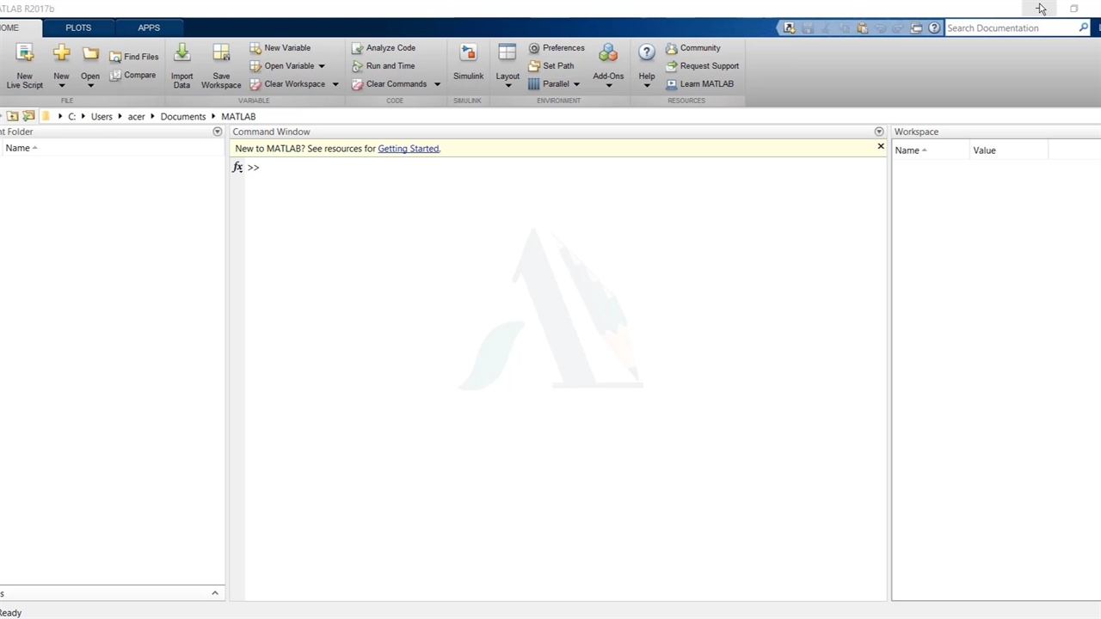
Task: Open Preferences in the Environment section
Action: (x=556, y=48)
